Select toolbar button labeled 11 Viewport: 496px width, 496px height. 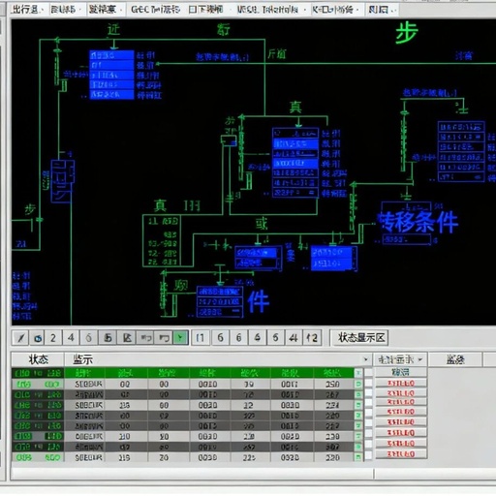click(201, 338)
